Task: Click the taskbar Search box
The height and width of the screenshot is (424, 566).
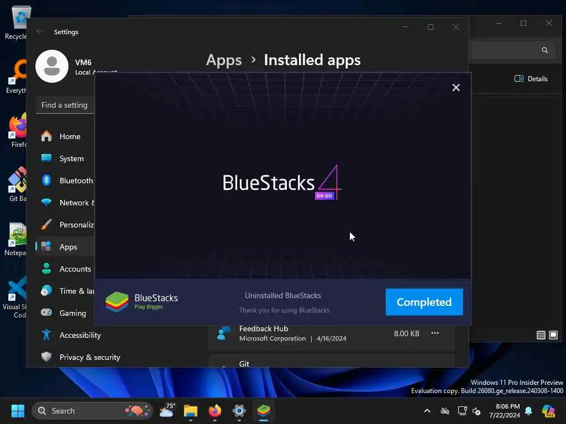Action: tap(92, 411)
